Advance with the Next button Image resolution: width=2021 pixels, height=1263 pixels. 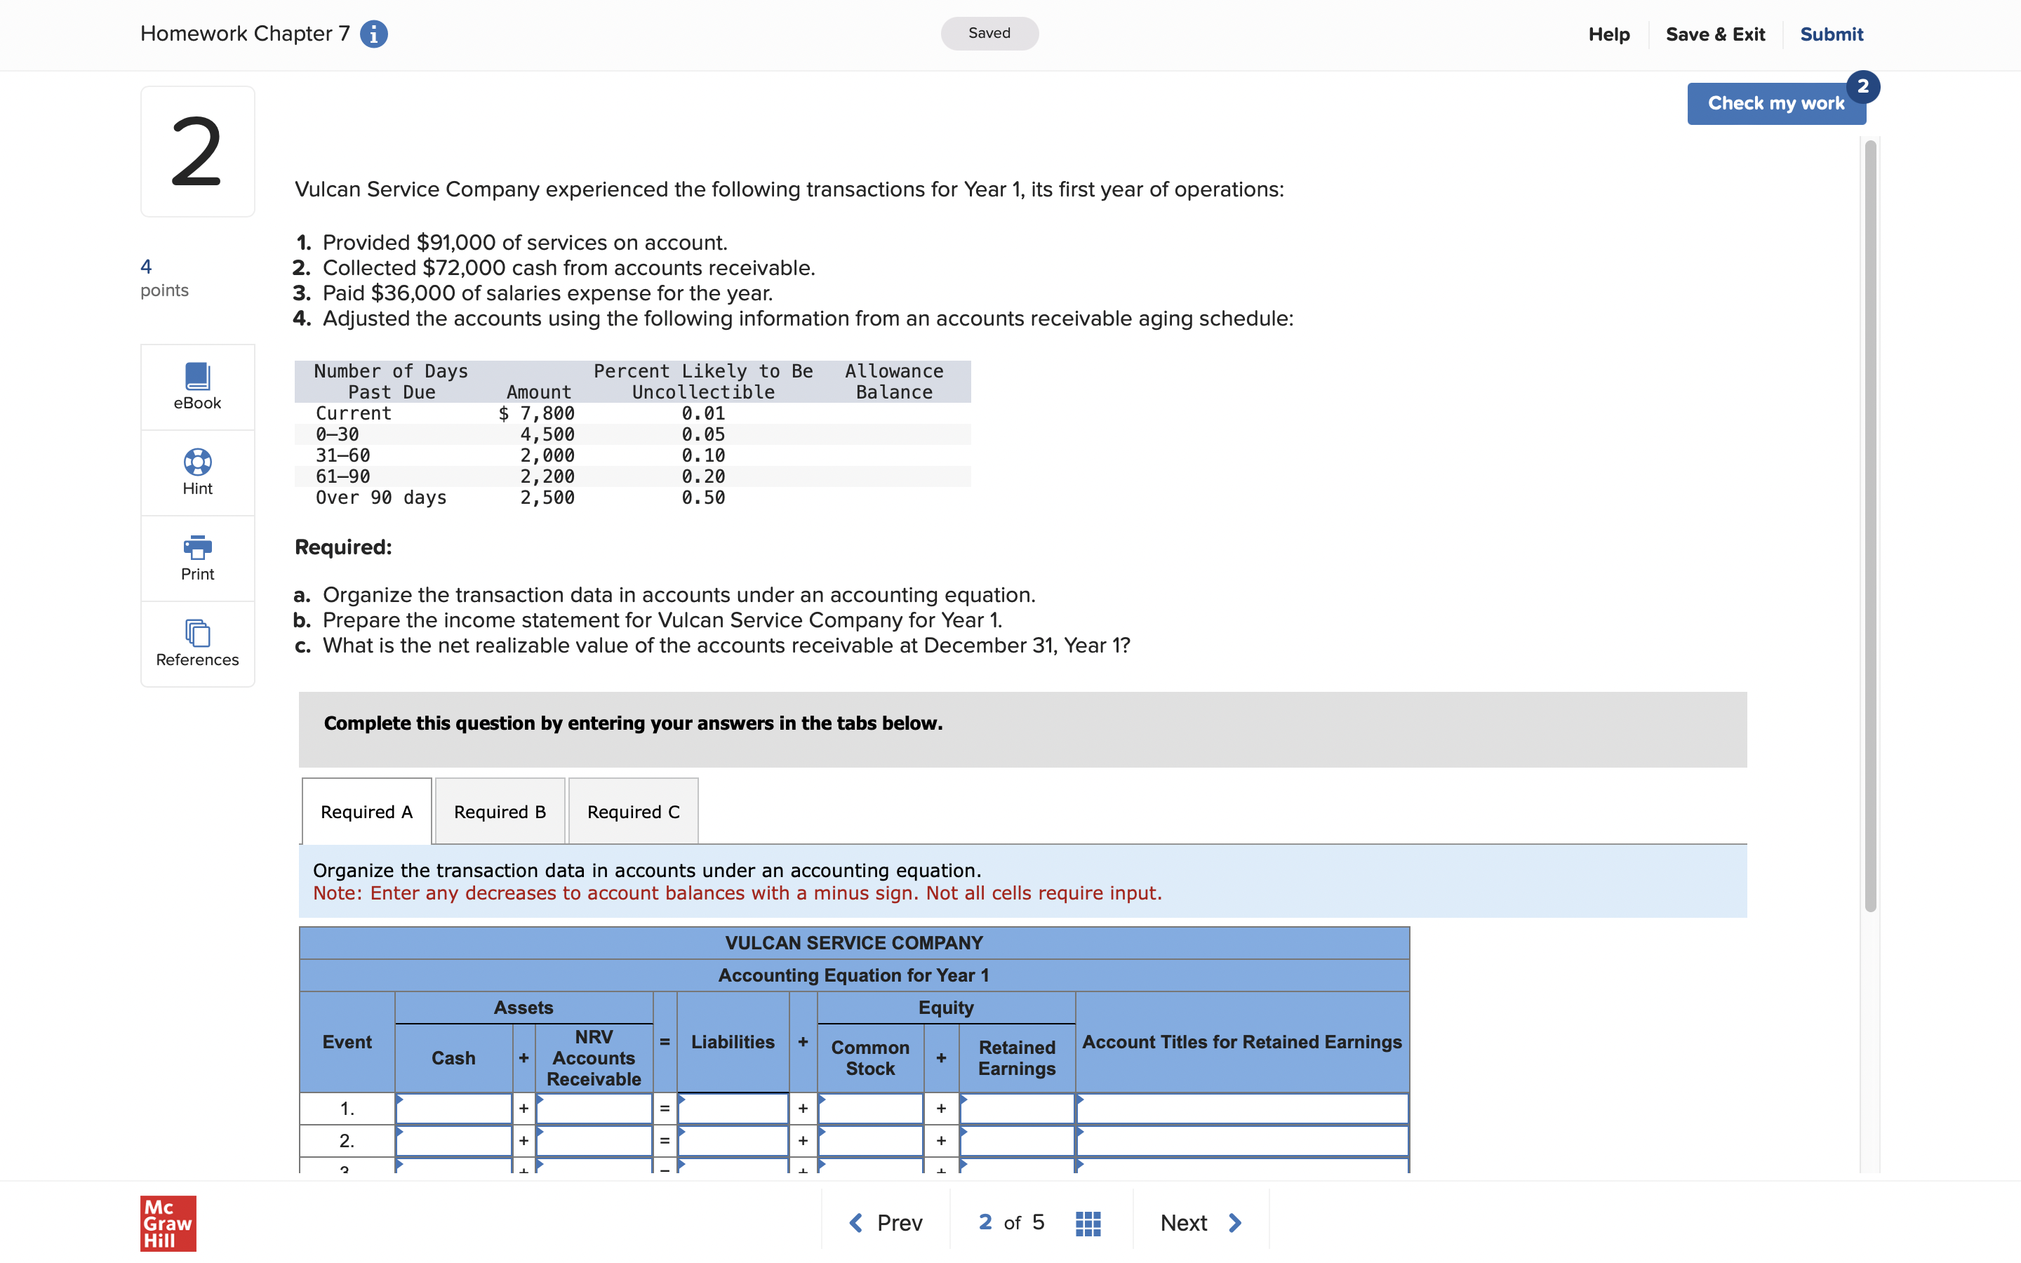[1200, 1221]
